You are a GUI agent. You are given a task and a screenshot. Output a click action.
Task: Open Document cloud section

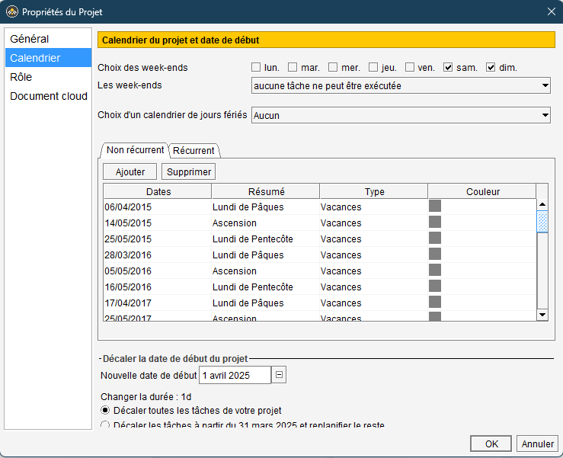coord(48,96)
